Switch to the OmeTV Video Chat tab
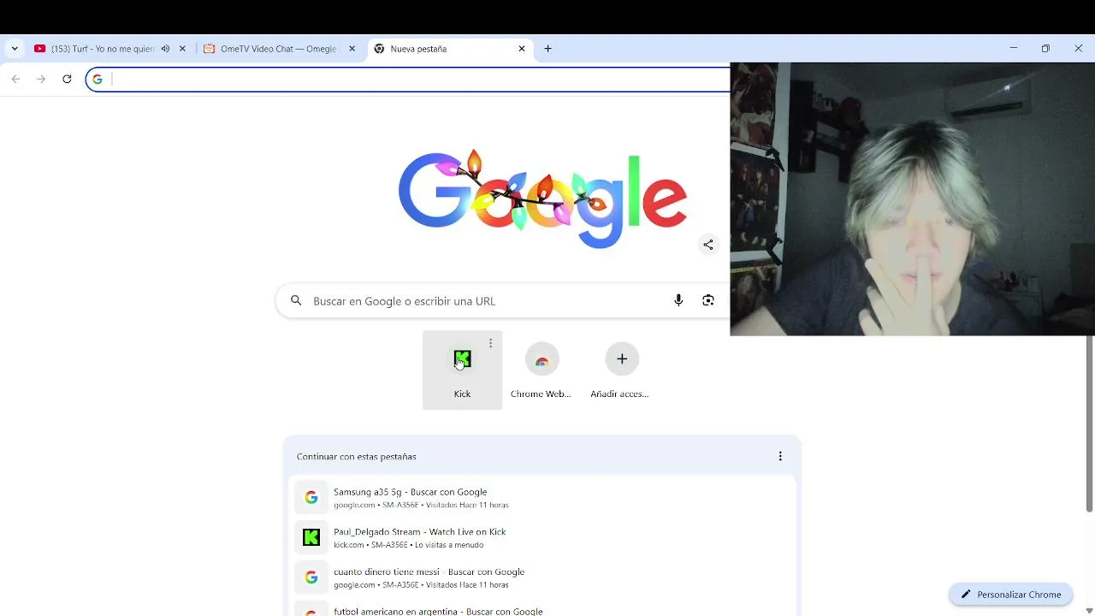 [x=280, y=49]
